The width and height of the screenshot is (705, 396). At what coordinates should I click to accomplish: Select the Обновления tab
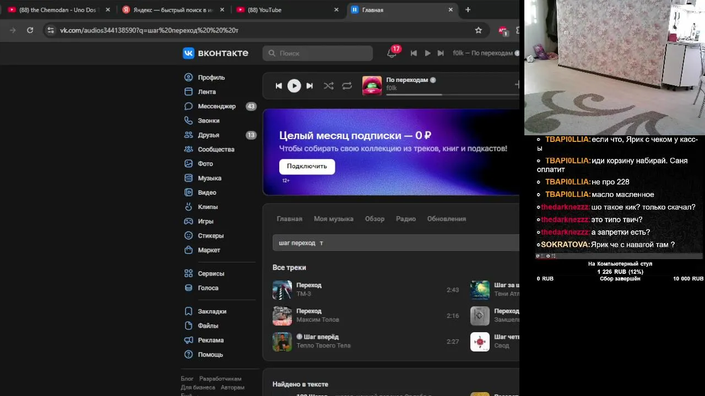coord(447,219)
